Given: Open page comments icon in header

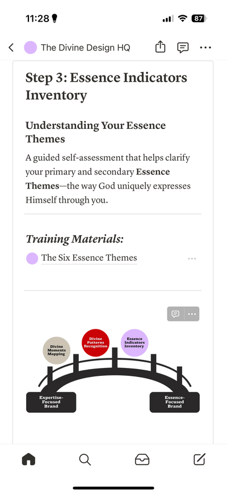Looking at the screenshot, I should point(183,48).
